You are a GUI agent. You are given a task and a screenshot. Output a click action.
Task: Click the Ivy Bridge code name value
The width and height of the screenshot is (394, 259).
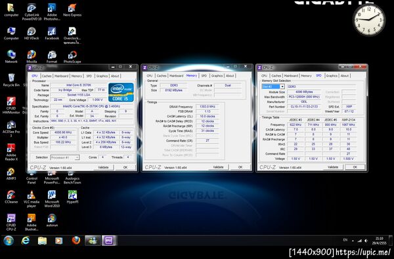(65, 90)
